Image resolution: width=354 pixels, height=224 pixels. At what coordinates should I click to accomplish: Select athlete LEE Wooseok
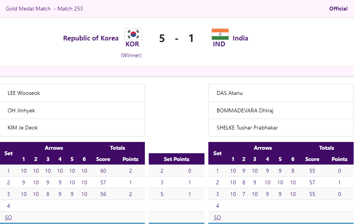24,93
